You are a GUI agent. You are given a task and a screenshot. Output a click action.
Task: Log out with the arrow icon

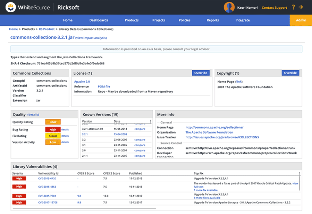click(301, 7)
